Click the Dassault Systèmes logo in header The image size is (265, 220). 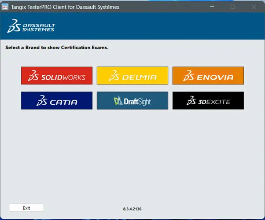[31, 26]
